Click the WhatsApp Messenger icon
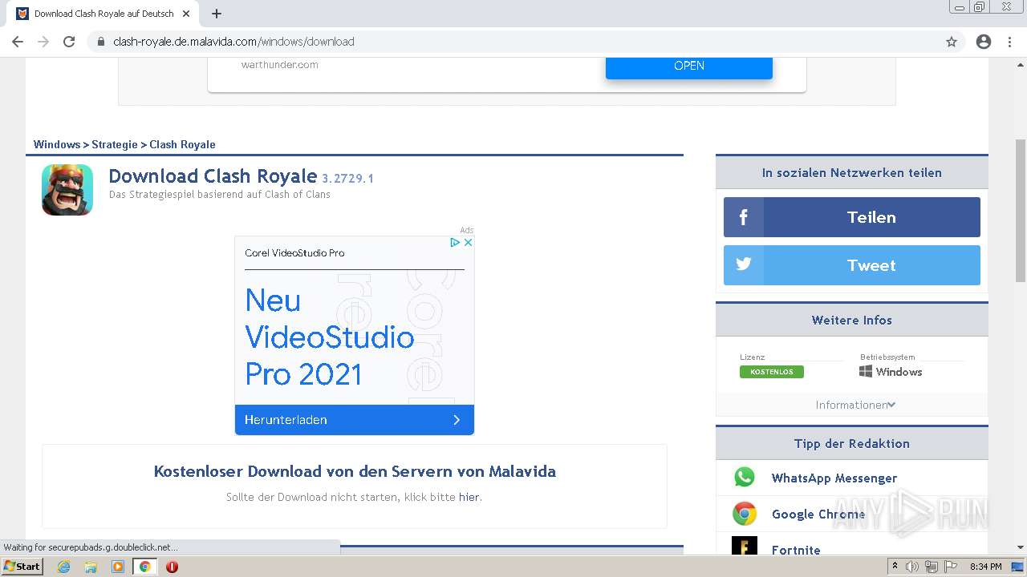1027x577 pixels. [x=745, y=478]
